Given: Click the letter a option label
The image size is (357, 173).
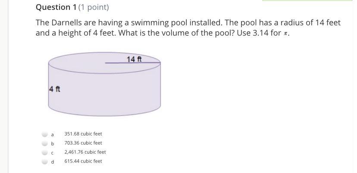Looking at the screenshot, I should (x=52, y=135).
